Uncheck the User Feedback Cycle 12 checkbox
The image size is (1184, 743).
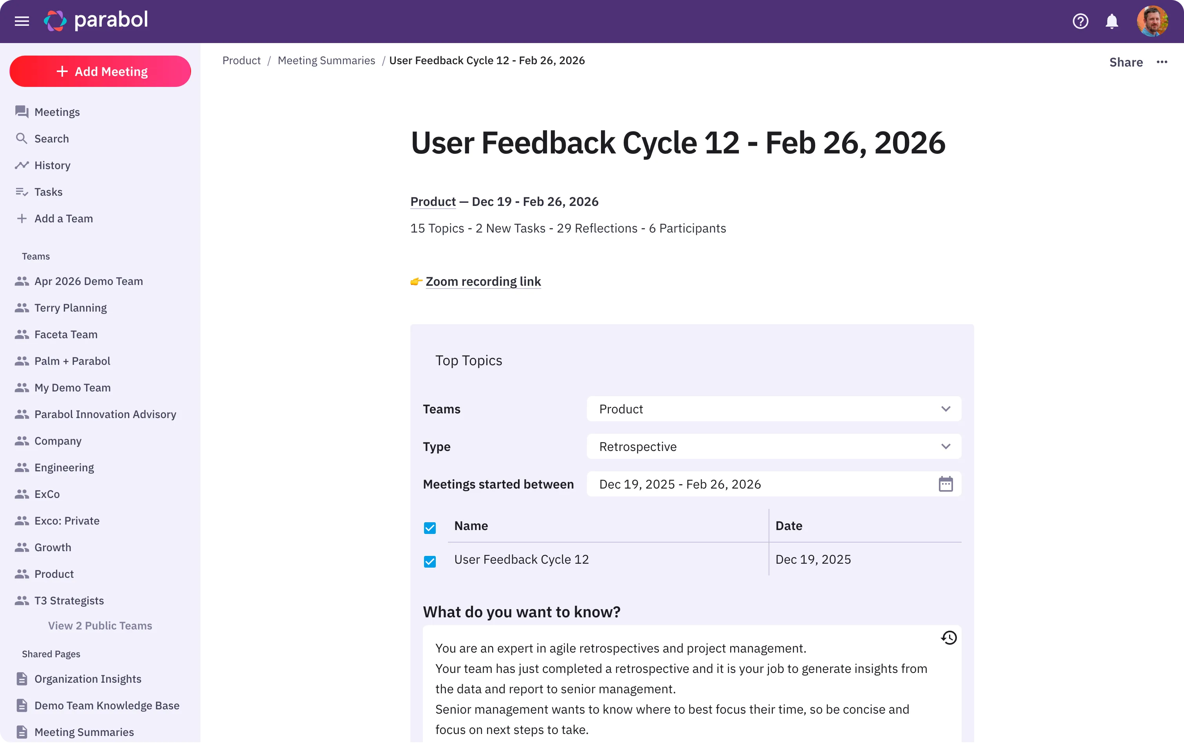(430, 561)
